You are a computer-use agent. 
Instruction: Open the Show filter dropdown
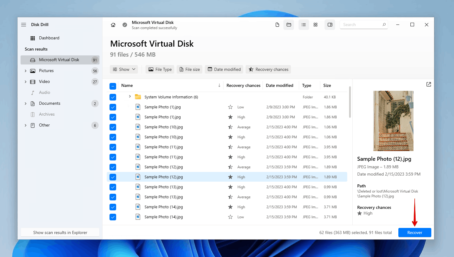124,69
